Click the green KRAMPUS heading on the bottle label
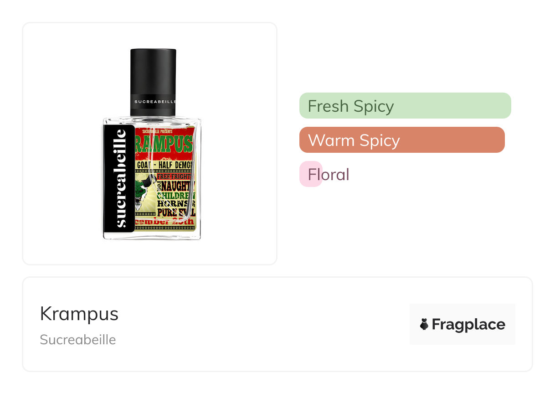Screen dimensions: 555x394 [164, 144]
